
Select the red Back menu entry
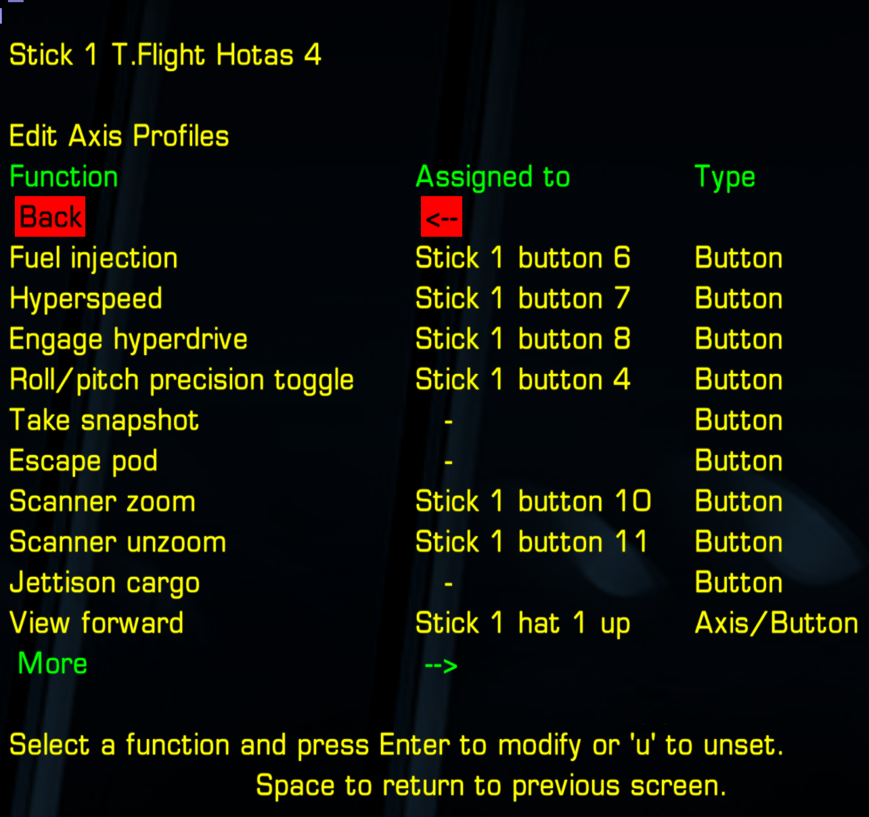click(51, 217)
